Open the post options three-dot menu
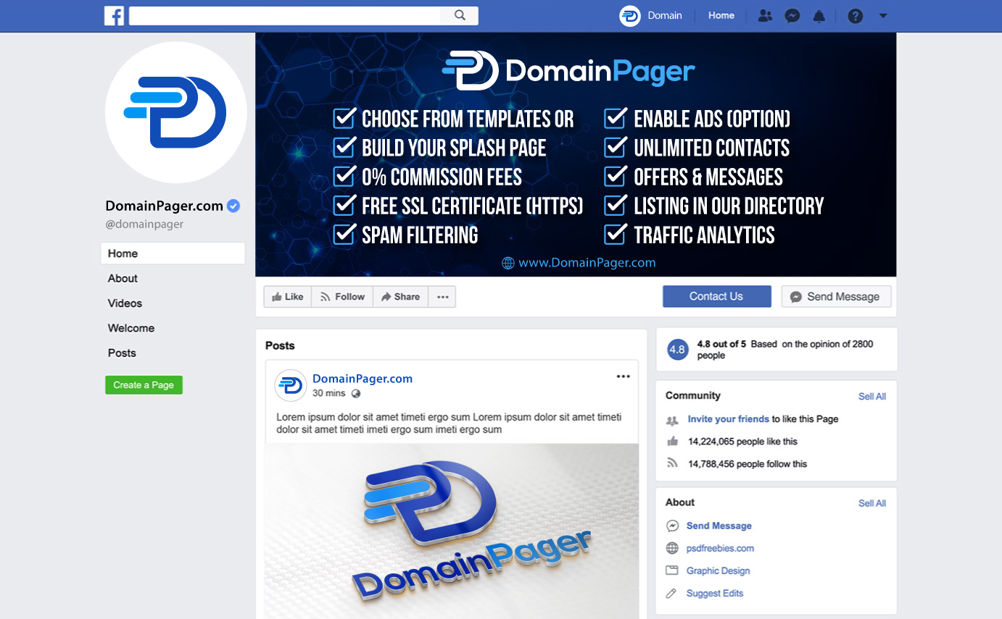 624,376
